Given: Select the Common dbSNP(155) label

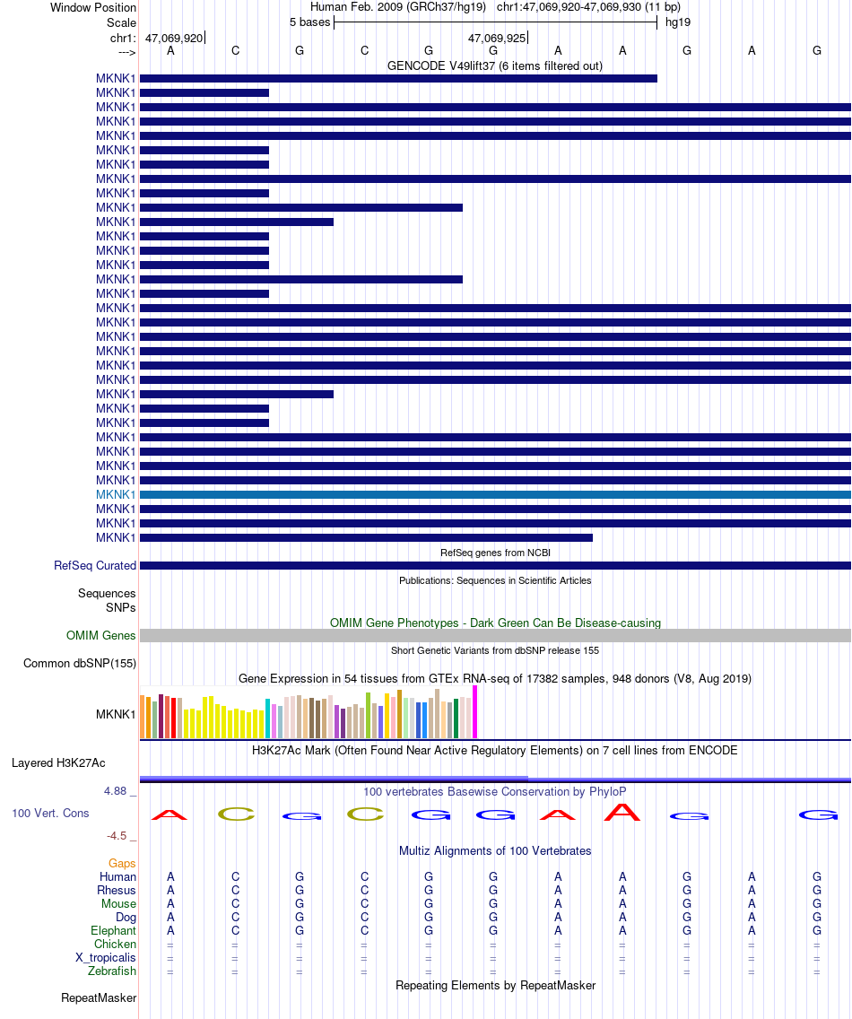Looking at the screenshot, I should 80,664.
